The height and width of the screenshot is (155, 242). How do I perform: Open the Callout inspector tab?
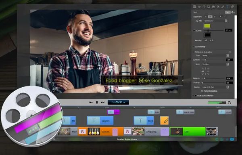tap(213, 7)
